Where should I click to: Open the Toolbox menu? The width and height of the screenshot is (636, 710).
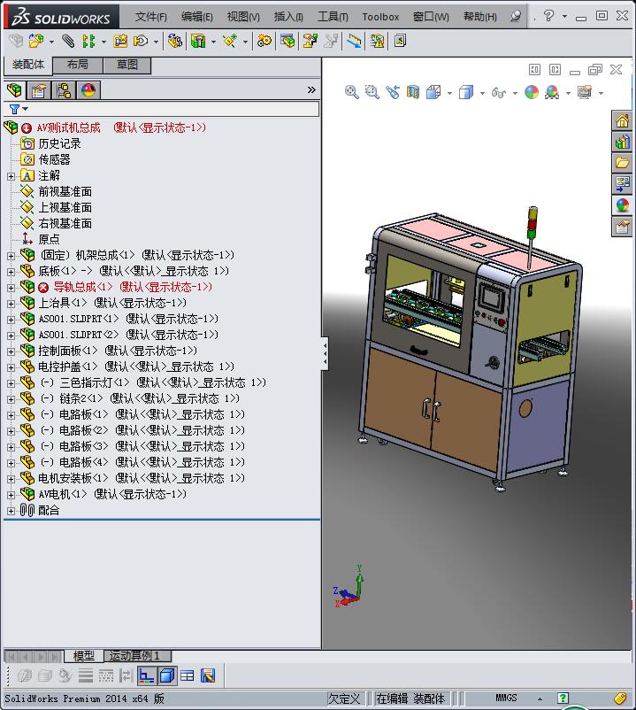coord(380,17)
